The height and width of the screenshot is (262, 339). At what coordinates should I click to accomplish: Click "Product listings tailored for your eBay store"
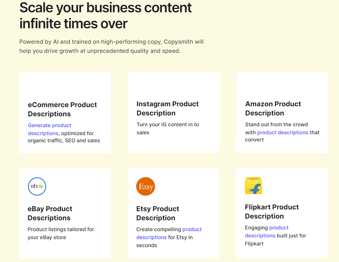click(61, 233)
